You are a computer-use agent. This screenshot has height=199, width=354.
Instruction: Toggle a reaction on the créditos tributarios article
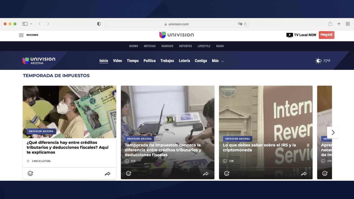click(30, 173)
